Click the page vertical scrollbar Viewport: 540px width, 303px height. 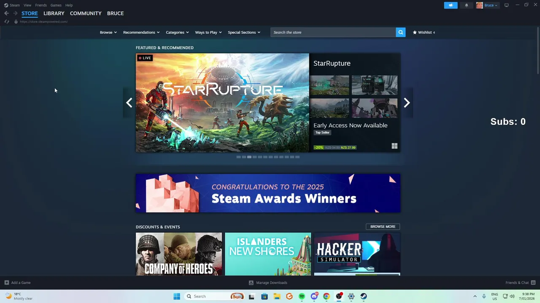538,50
